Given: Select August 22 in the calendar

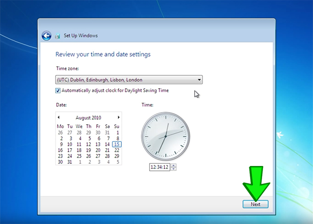Looking at the screenshot, I should (117, 150).
